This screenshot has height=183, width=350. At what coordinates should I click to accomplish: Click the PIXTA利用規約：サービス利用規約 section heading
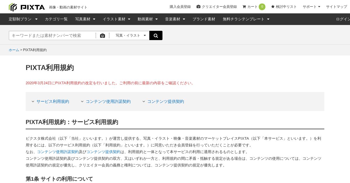pyautogui.click(x=72, y=122)
